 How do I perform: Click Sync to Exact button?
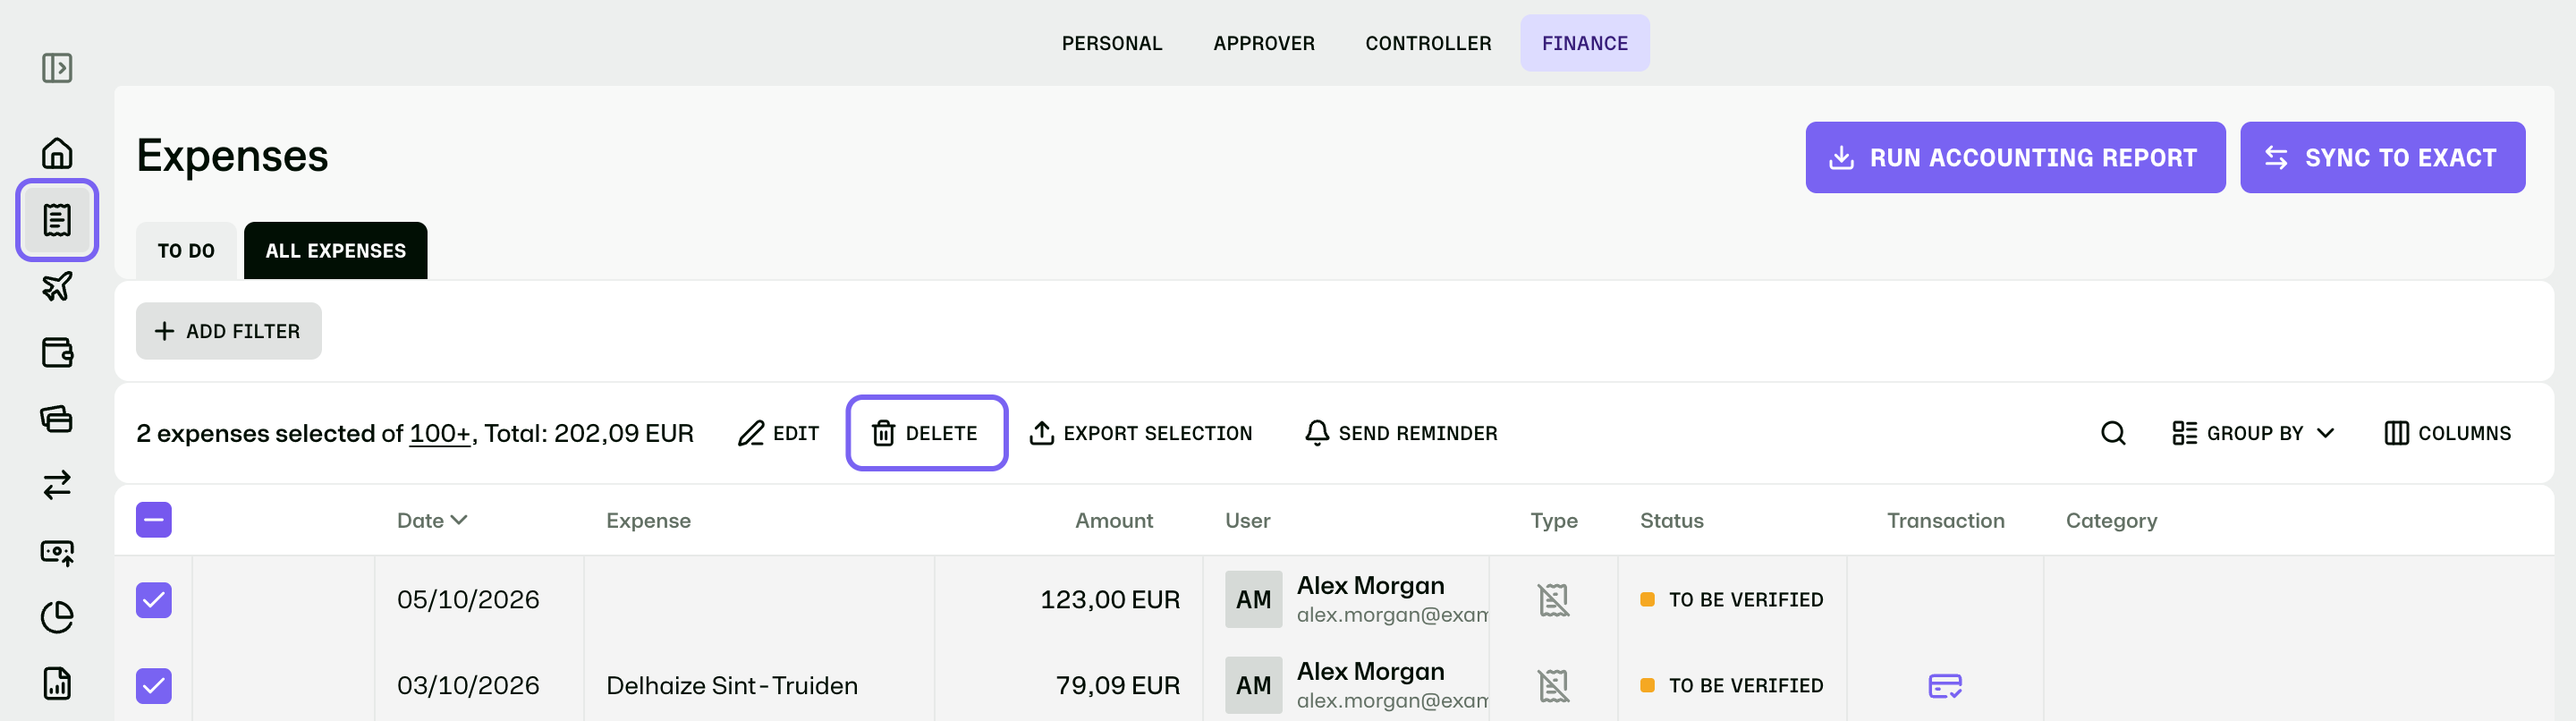click(x=2383, y=158)
